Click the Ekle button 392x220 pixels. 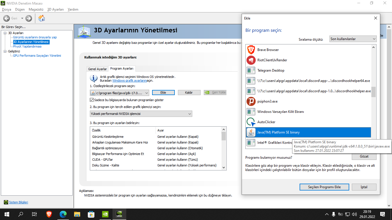[163, 93]
